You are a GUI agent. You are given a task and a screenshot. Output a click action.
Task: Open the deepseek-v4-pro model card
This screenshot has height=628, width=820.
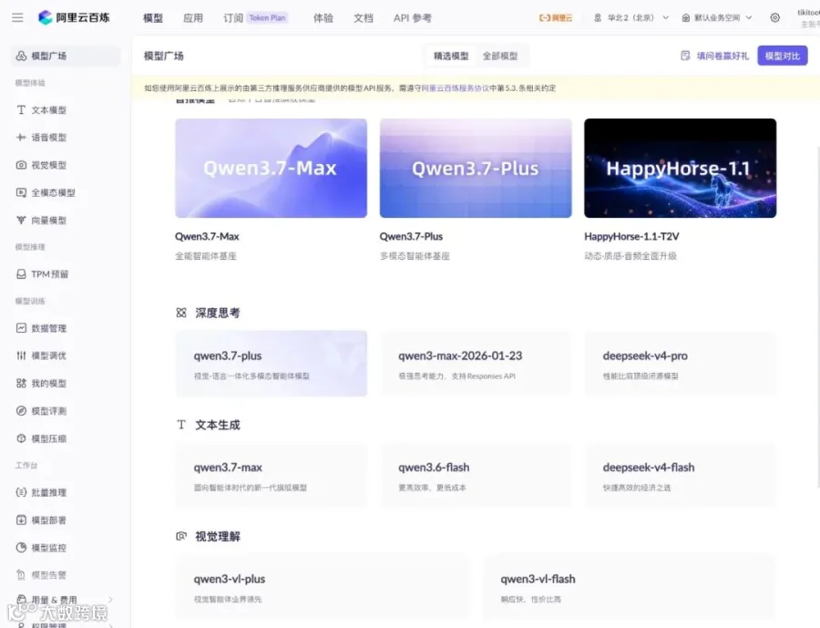(x=681, y=363)
